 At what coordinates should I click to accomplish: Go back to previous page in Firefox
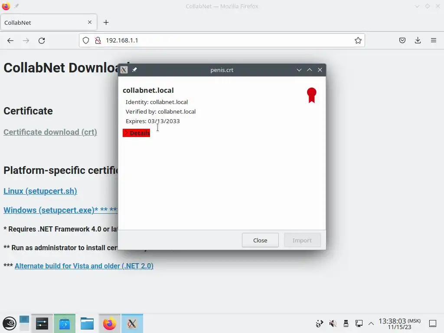tap(10, 40)
